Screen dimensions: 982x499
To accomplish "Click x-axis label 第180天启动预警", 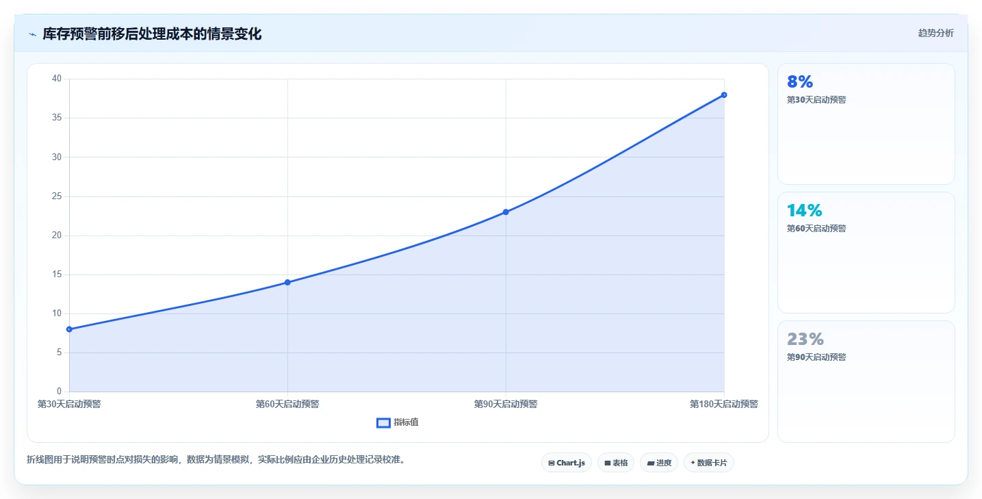I will (x=724, y=404).
